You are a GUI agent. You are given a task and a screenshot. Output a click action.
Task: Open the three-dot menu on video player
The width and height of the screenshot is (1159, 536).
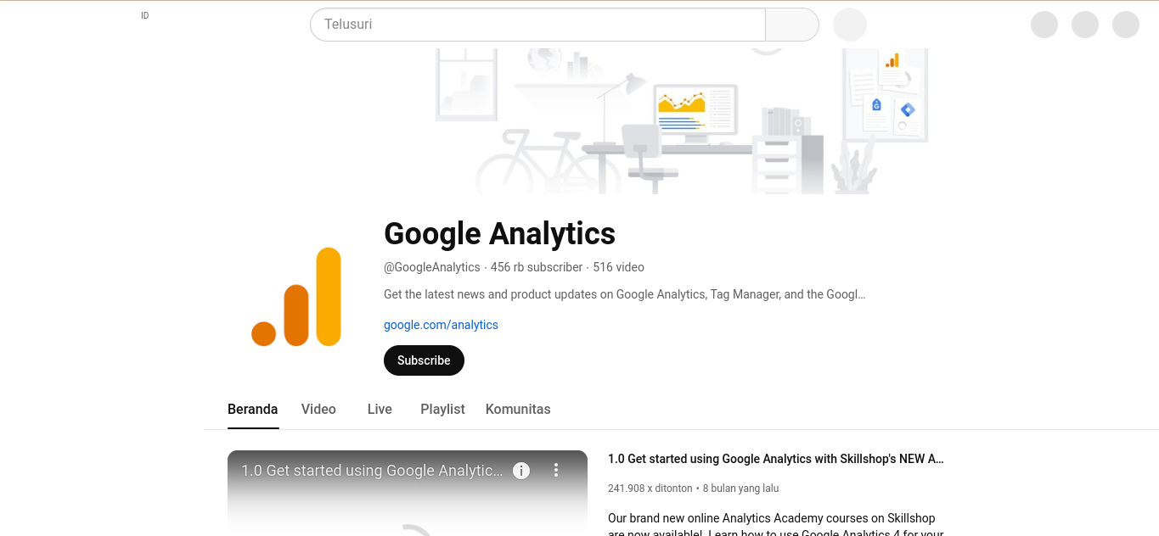[556, 470]
